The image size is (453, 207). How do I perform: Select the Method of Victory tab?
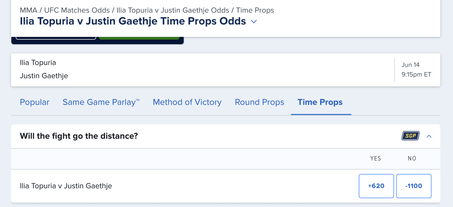coord(187,102)
